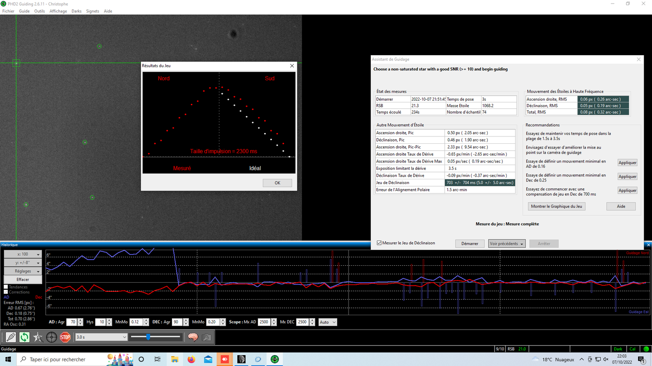Open camera settings wrench icon
The width and height of the screenshot is (652, 366).
point(206,337)
